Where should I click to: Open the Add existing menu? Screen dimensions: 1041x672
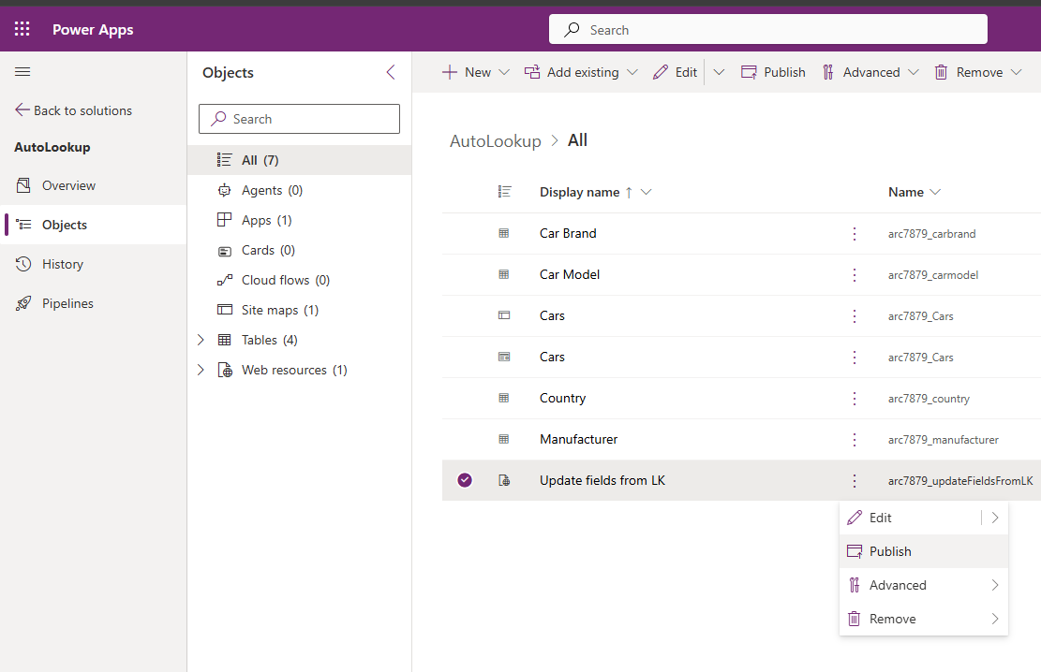tap(581, 71)
